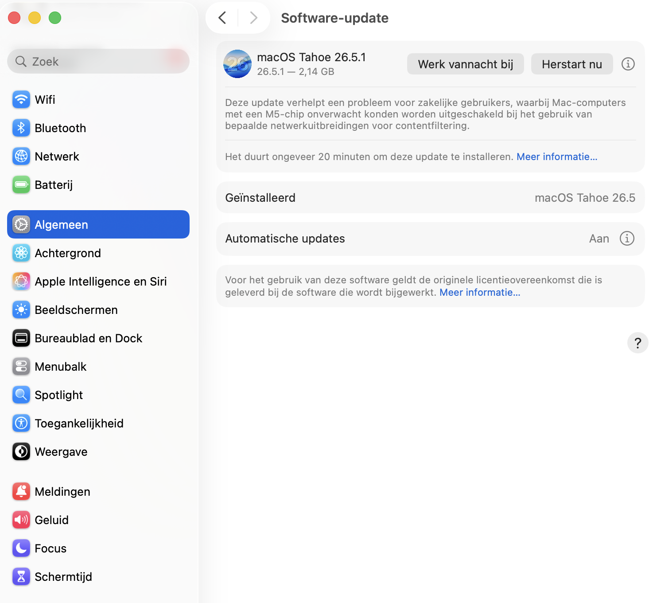The width and height of the screenshot is (653, 603).
Task: Click the macOS Tahoe 26 update icon
Action: tap(237, 64)
